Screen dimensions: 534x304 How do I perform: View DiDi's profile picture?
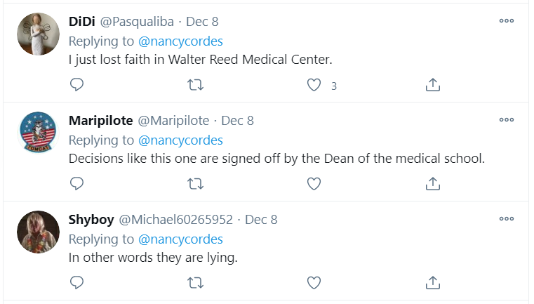[x=38, y=34]
